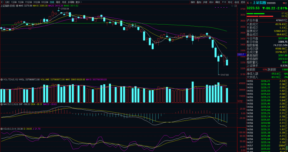Open the MA indicator settings gear icon
The height and width of the screenshot is (152, 288).
point(17,6)
